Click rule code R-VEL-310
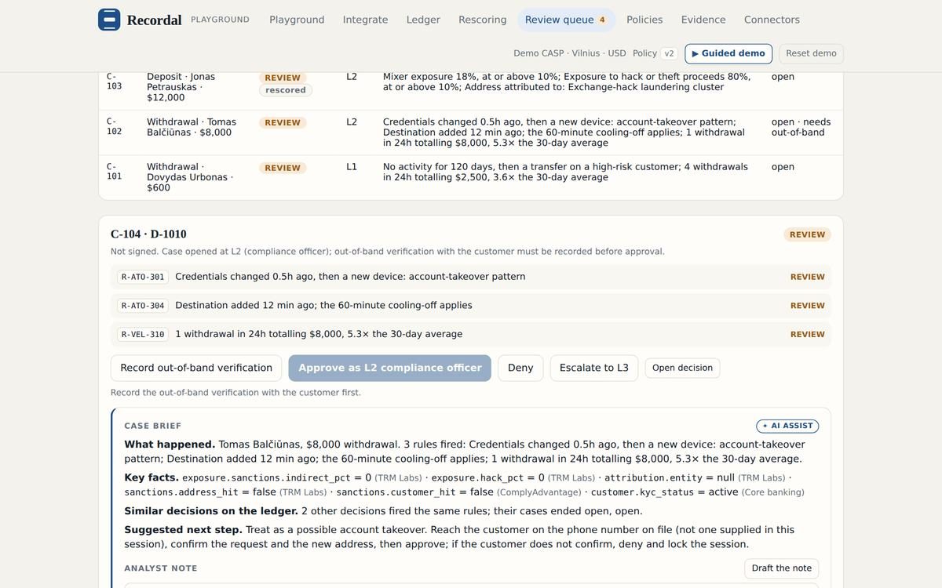This screenshot has height=588, width=942. pos(143,334)
